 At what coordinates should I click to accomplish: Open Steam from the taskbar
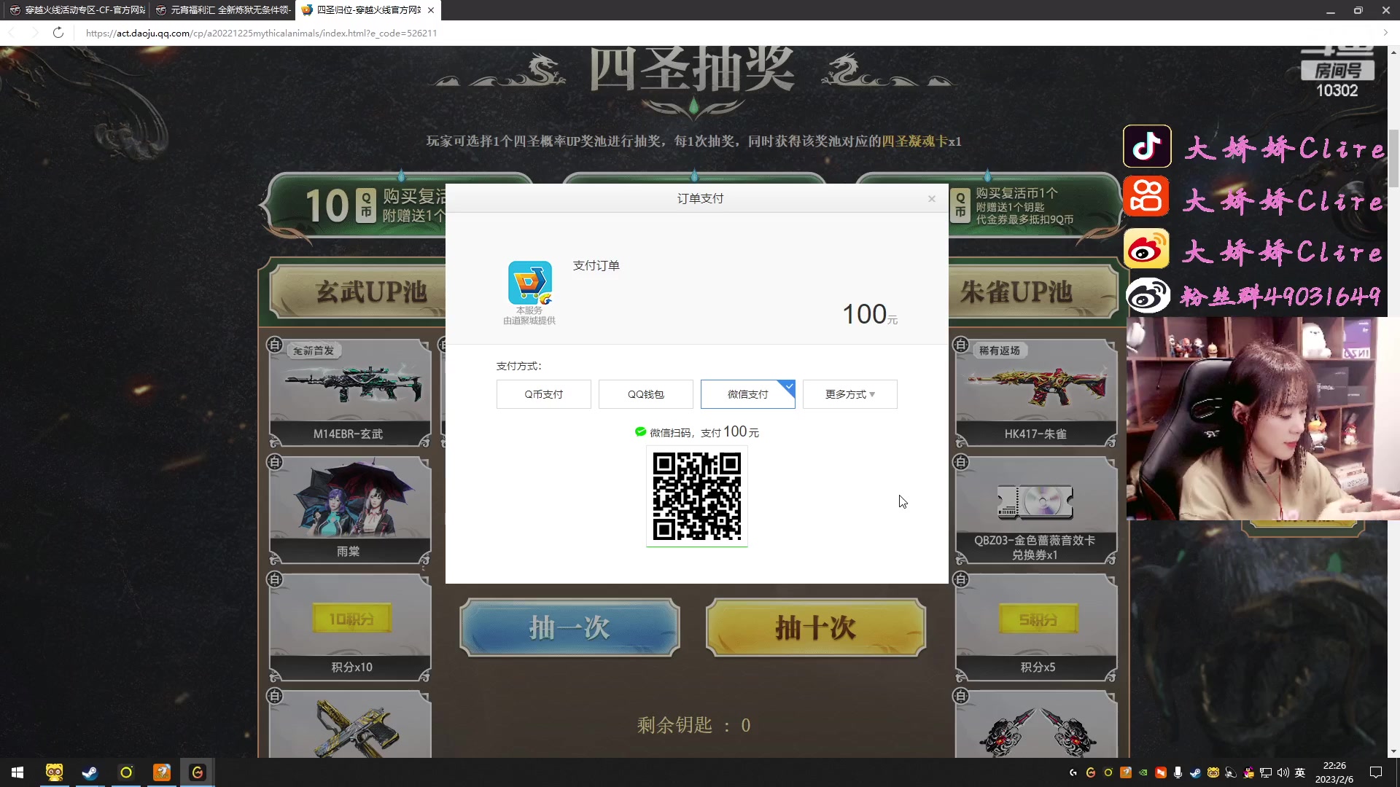click(x=90, y=772)
